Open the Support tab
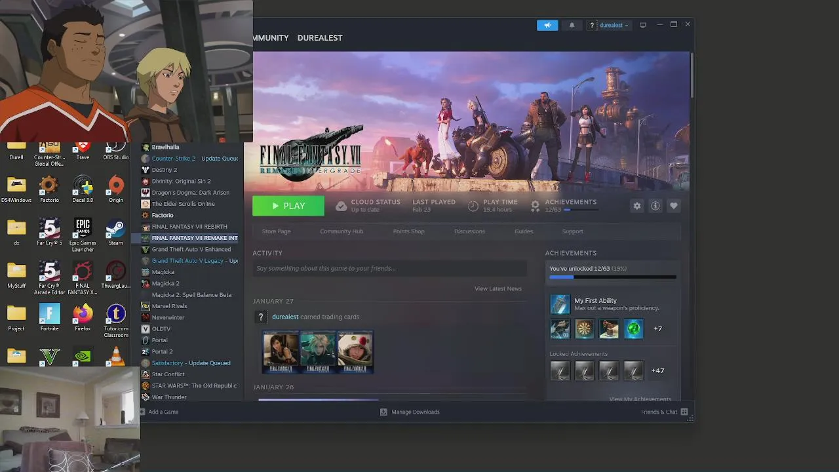This screenshot has height=472, width=839. pos(572,231)
